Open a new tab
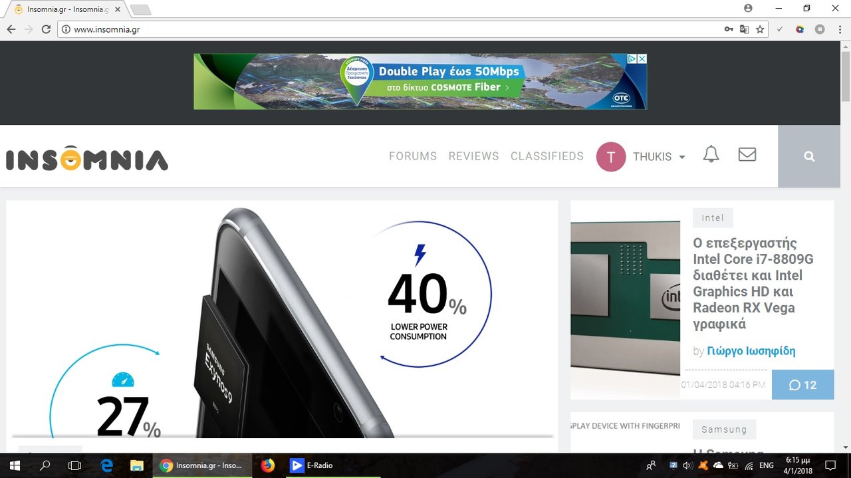 [x=141, y=9]
